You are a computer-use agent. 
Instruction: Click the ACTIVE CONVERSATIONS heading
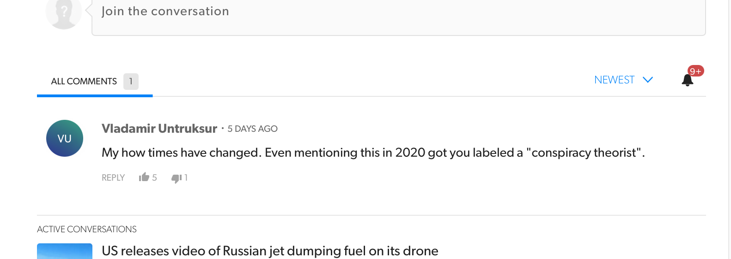(x=87, y=229)
